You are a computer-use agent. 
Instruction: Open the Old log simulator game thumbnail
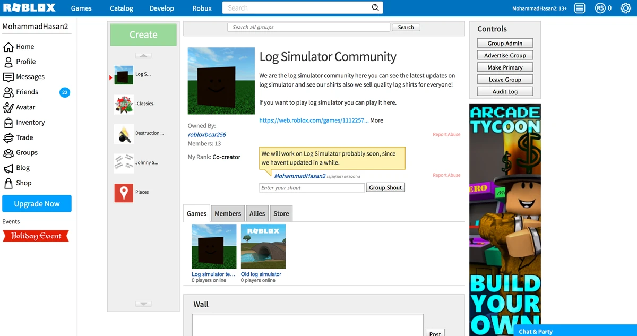click(x=263, y=246)
